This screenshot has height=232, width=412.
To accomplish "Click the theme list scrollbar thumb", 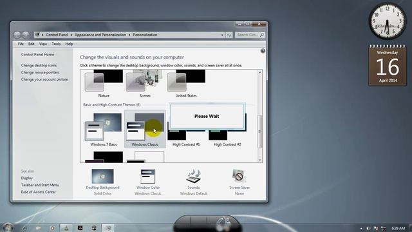I will pos(260,131).
